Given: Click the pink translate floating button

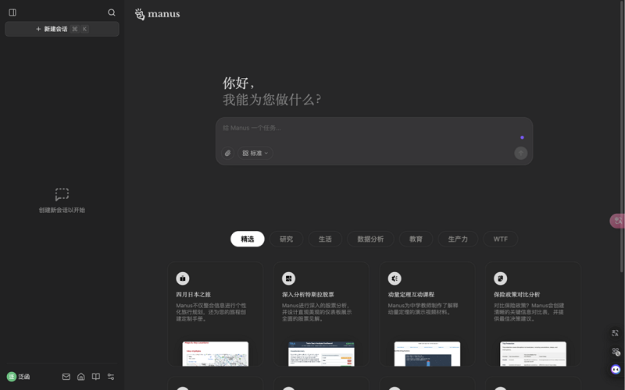Looking at the screenshot, I should [617, 222].
